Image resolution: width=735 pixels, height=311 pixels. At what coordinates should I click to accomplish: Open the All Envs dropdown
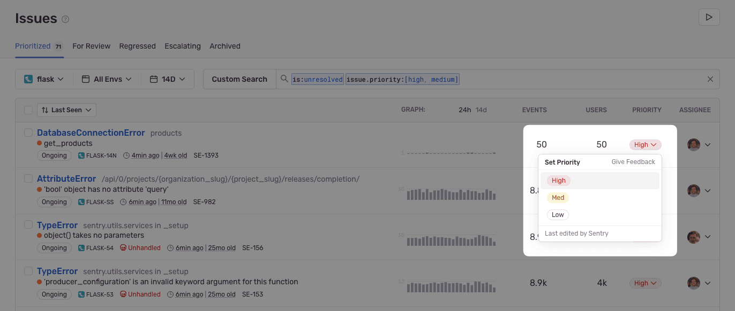(x=106, y=79)
